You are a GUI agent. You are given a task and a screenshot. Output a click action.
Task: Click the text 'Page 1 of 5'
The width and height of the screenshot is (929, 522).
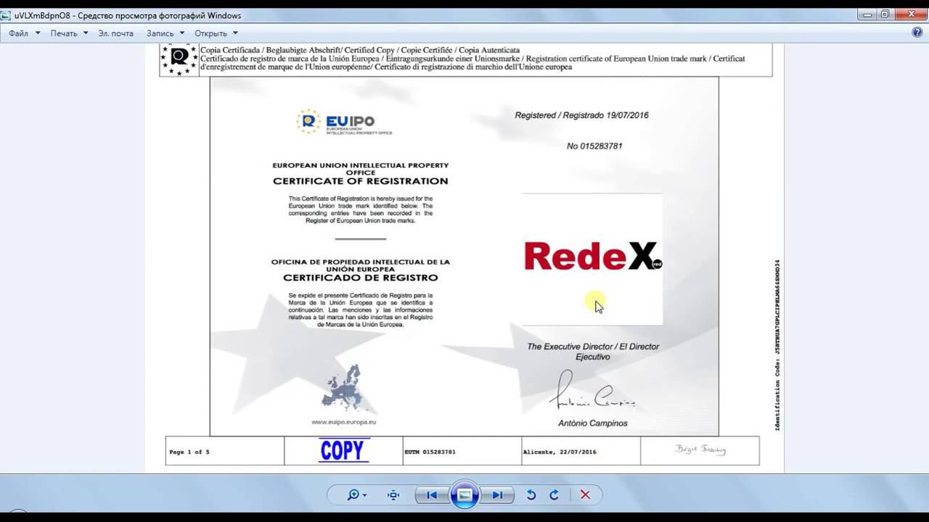coord(189,452)
